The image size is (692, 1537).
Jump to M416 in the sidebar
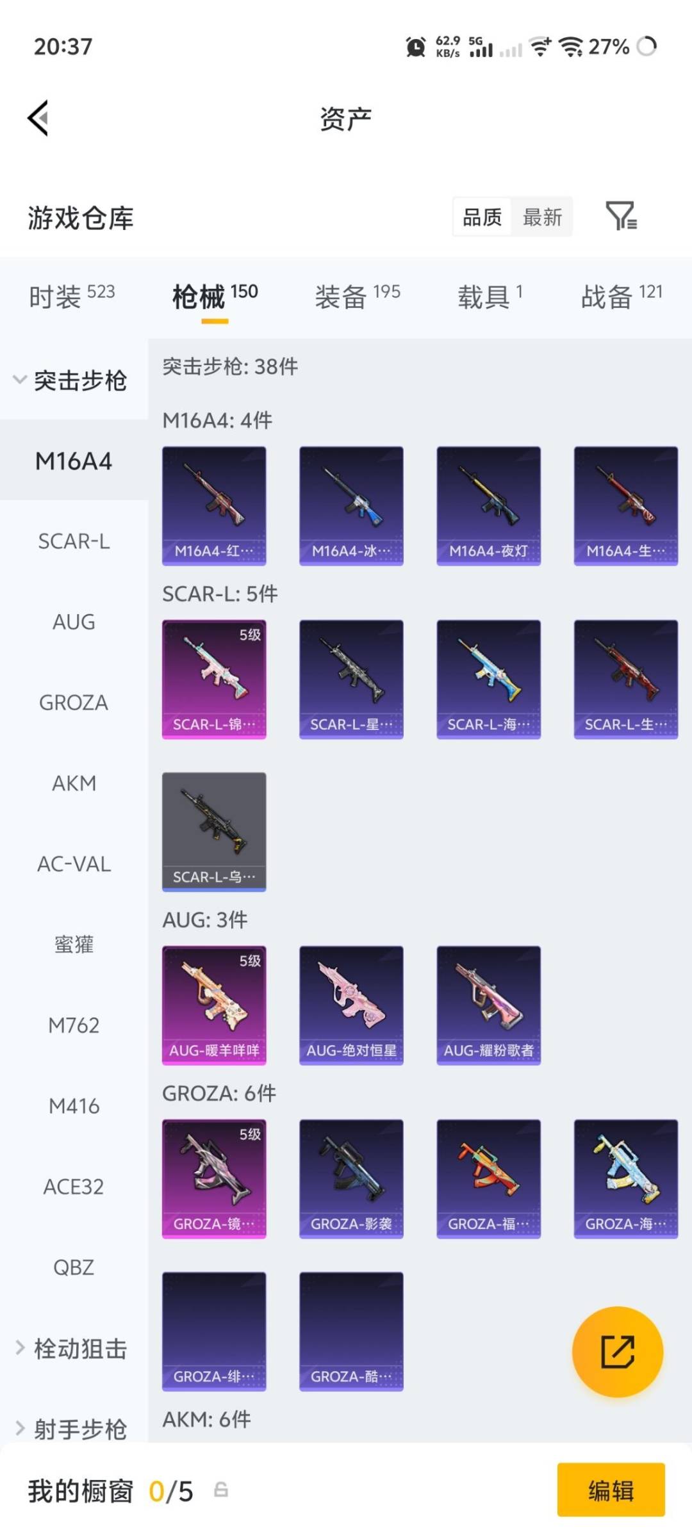(x=74, y=1106)
